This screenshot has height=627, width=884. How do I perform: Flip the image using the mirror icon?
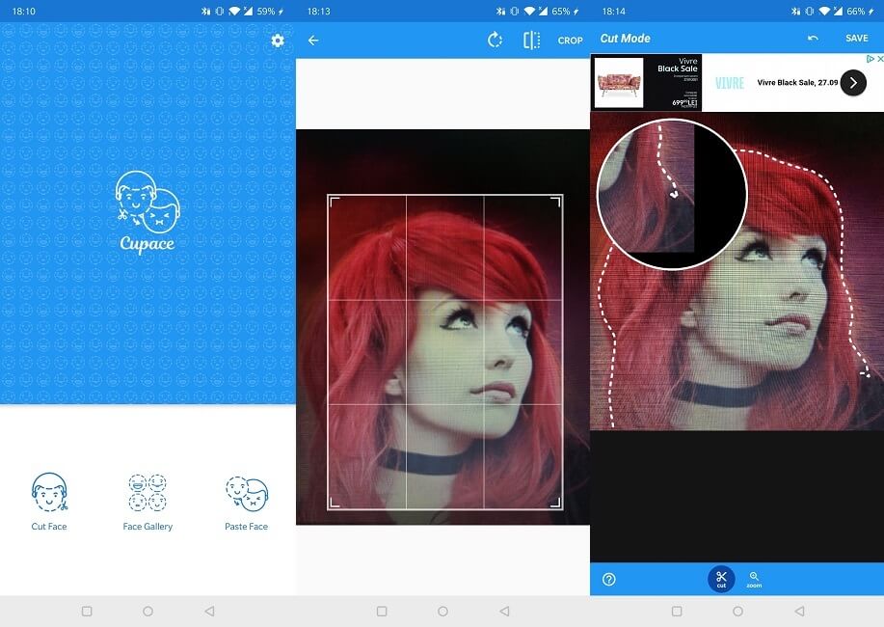(532, 41)
